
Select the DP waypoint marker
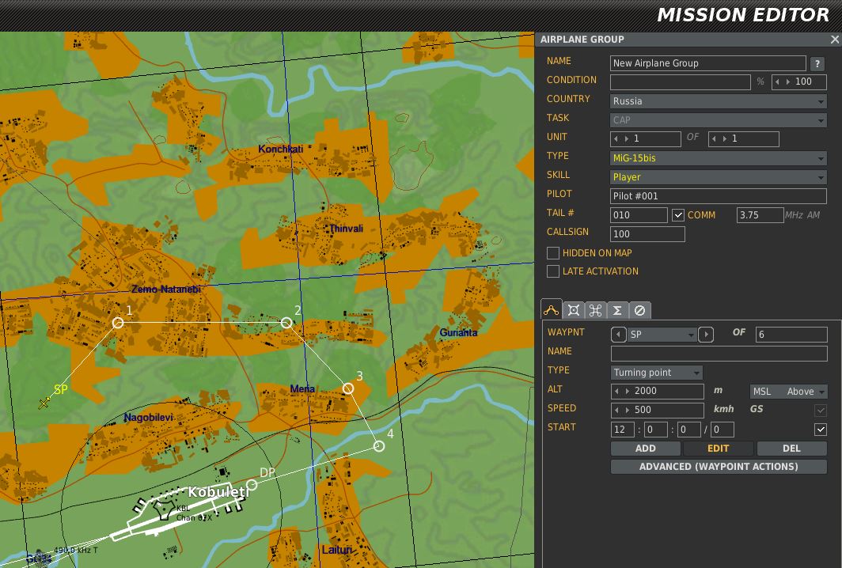(x=252, y=485)
